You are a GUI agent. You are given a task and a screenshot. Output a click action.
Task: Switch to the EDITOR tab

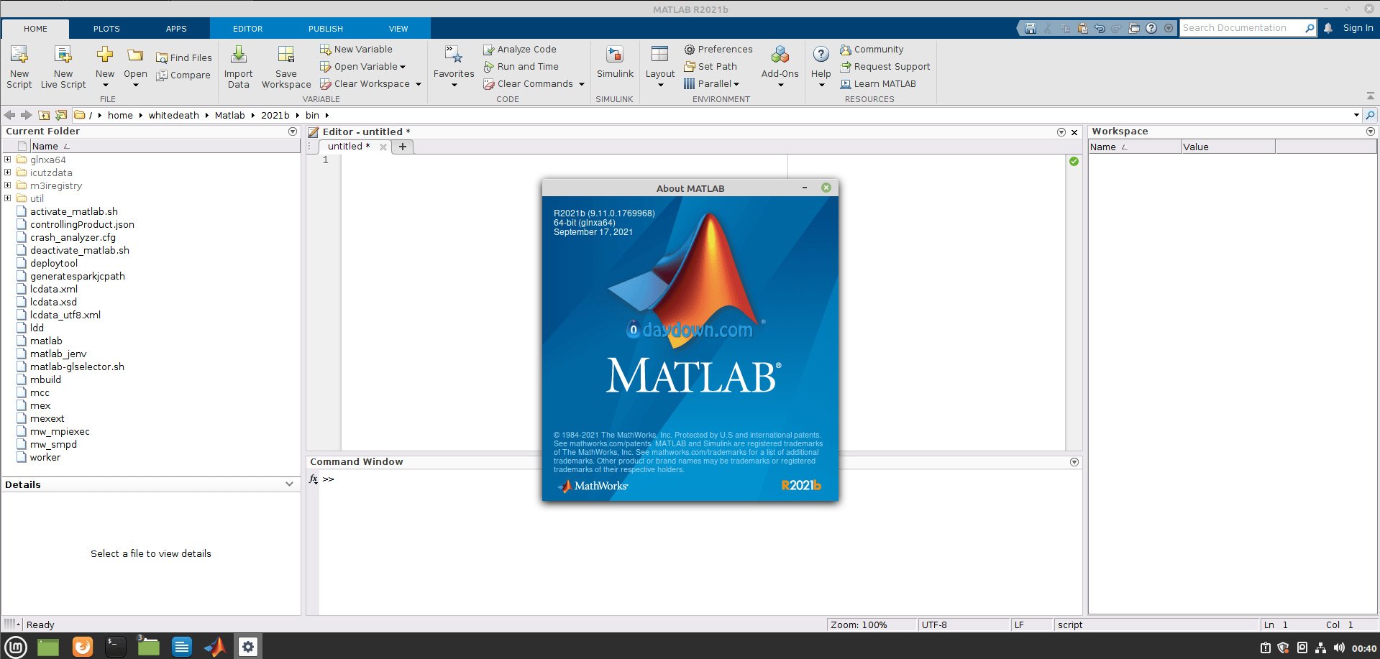[247, 29]
